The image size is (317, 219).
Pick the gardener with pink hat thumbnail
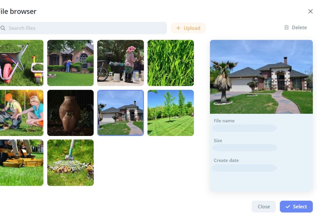pyautogui.click(x=120, y=63)
